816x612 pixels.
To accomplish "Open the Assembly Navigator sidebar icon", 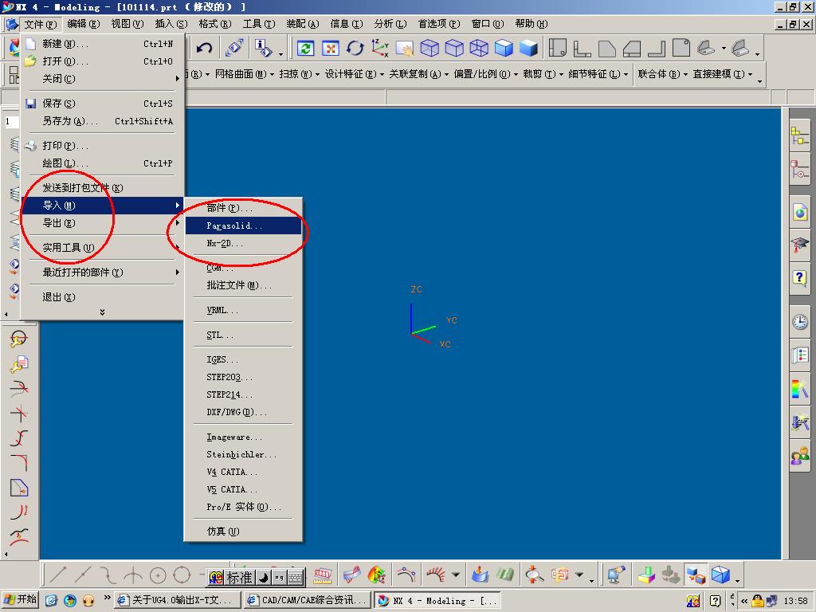I will [800, 135].
